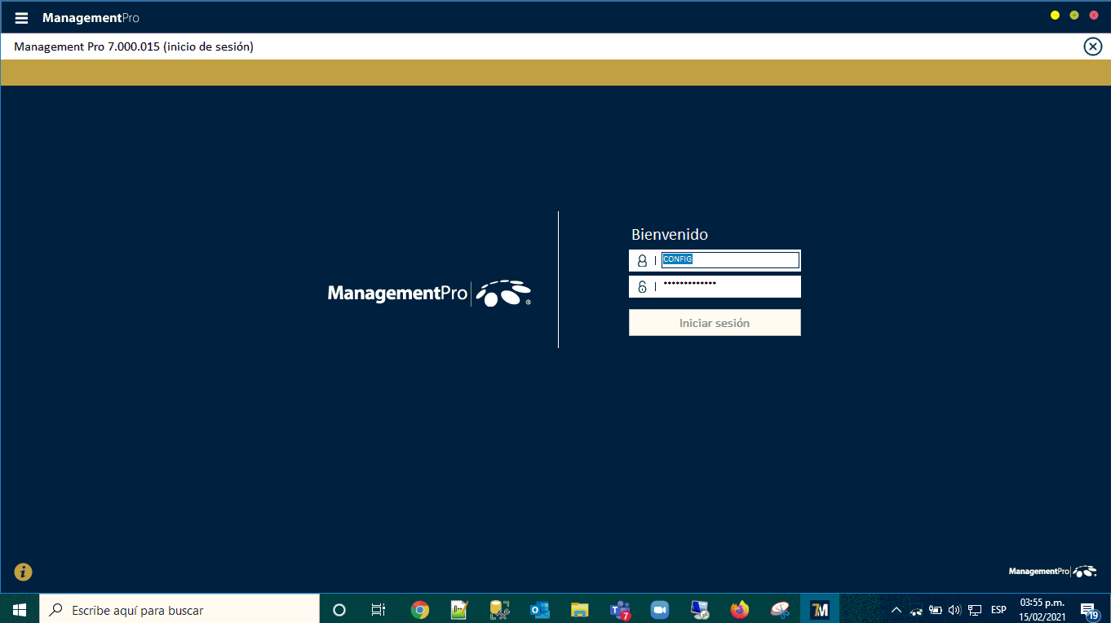Viewport: 1111px width, 623px height.
Task: Click the padlock icon beside password field
Action: (642, 287)
